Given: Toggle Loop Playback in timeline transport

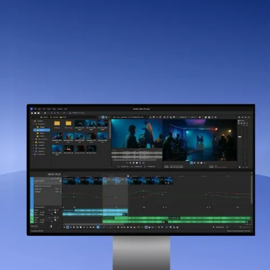Looking at the screenshot, I should coord(67,227).
